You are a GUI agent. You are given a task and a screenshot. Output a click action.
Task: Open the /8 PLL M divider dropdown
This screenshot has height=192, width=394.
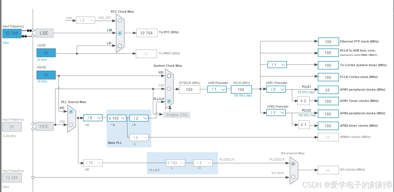(x=93, y=118)
